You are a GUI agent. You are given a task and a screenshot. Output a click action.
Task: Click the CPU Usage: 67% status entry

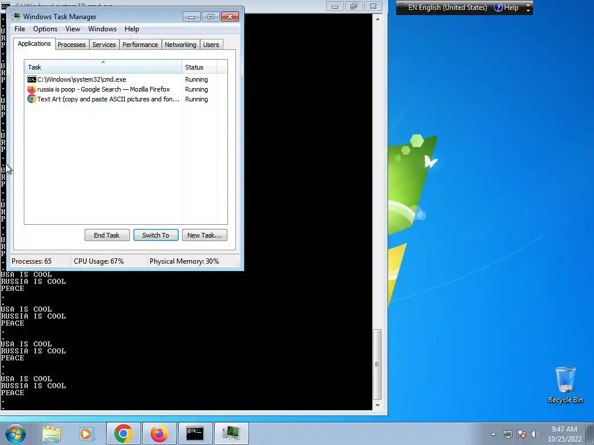pyautogui.click(x=99, y=261)
